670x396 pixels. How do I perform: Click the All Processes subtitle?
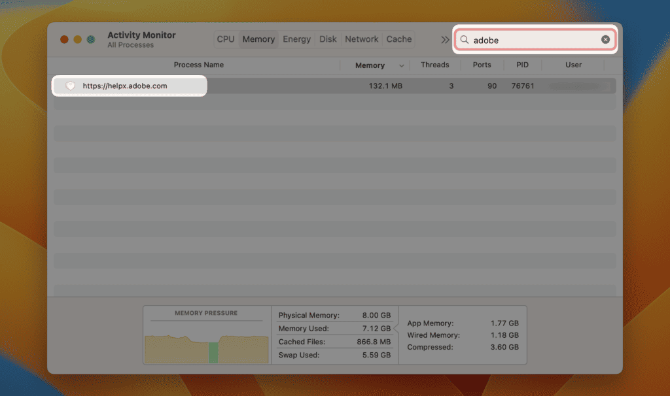point(130,45)
